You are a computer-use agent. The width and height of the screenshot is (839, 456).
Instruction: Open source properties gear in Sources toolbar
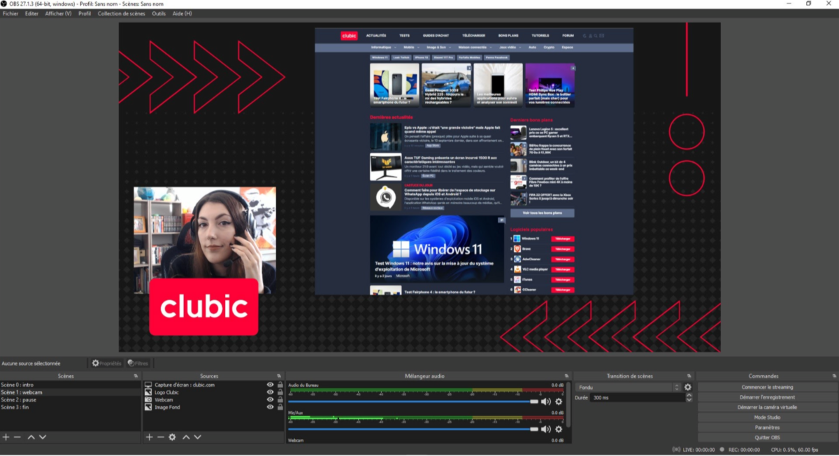pyautogui.click(x=172, y=436)
